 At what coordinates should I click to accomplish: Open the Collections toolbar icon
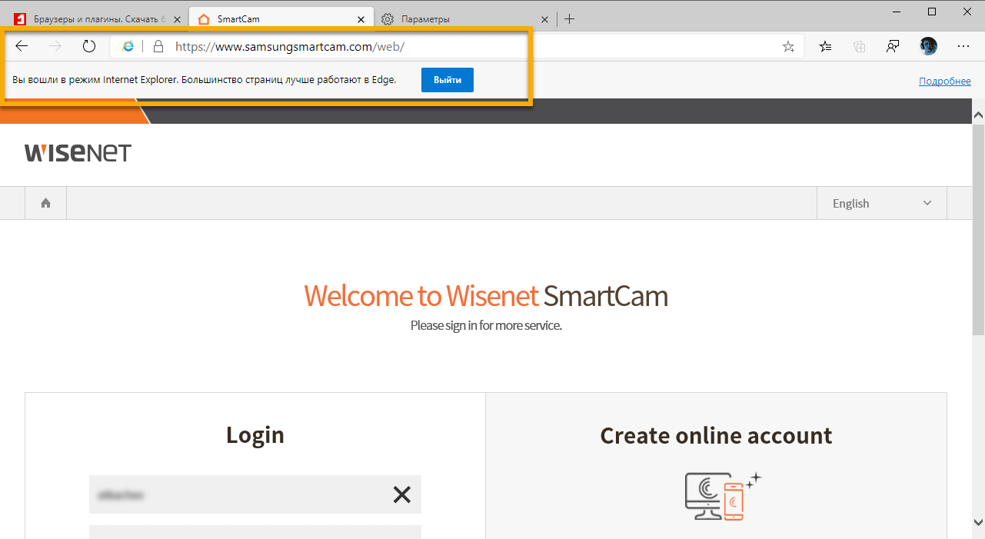pyautogui.click(x=860, y=47)
